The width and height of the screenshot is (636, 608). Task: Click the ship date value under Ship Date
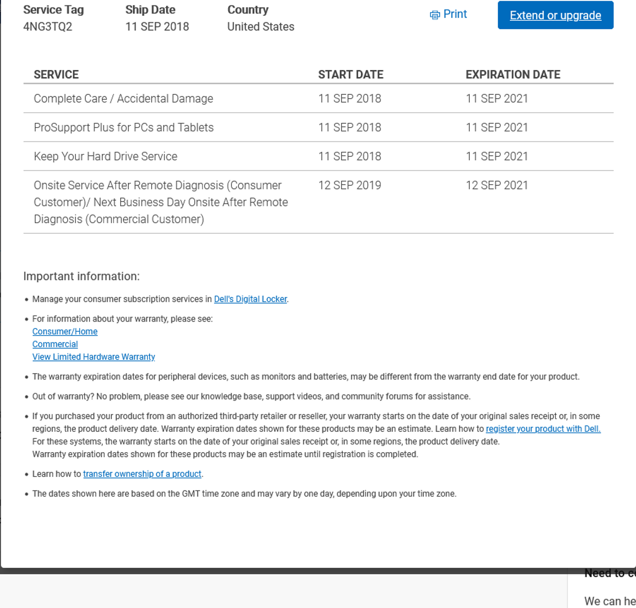(157, 27)
